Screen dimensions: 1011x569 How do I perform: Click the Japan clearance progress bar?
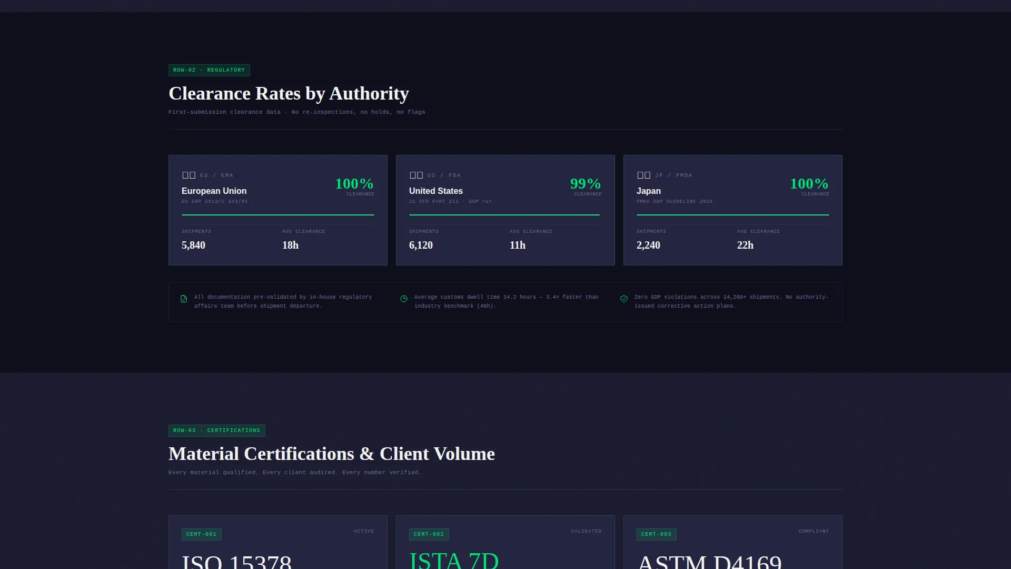[733, 215]
